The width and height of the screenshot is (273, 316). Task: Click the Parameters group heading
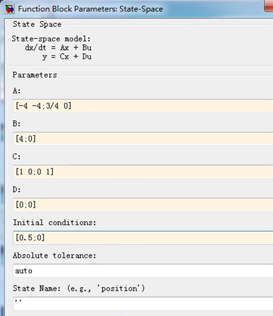point(35,75)
